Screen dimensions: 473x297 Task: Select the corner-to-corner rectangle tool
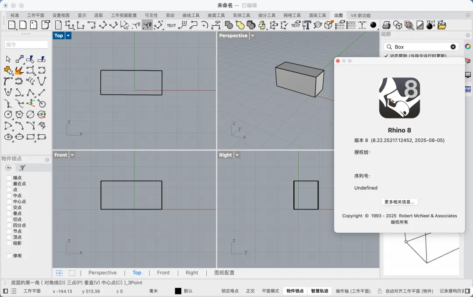pyautogui.click(x=31, y=137)
